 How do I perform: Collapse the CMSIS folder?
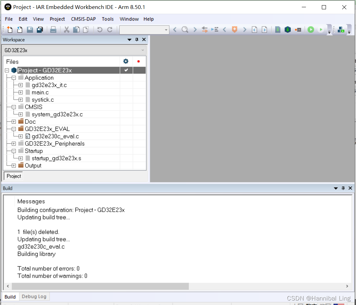click(14, 107)
